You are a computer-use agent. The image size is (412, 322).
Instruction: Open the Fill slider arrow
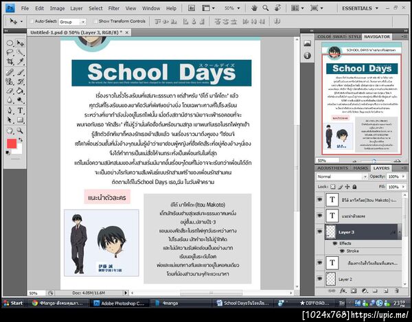[403, 187]
